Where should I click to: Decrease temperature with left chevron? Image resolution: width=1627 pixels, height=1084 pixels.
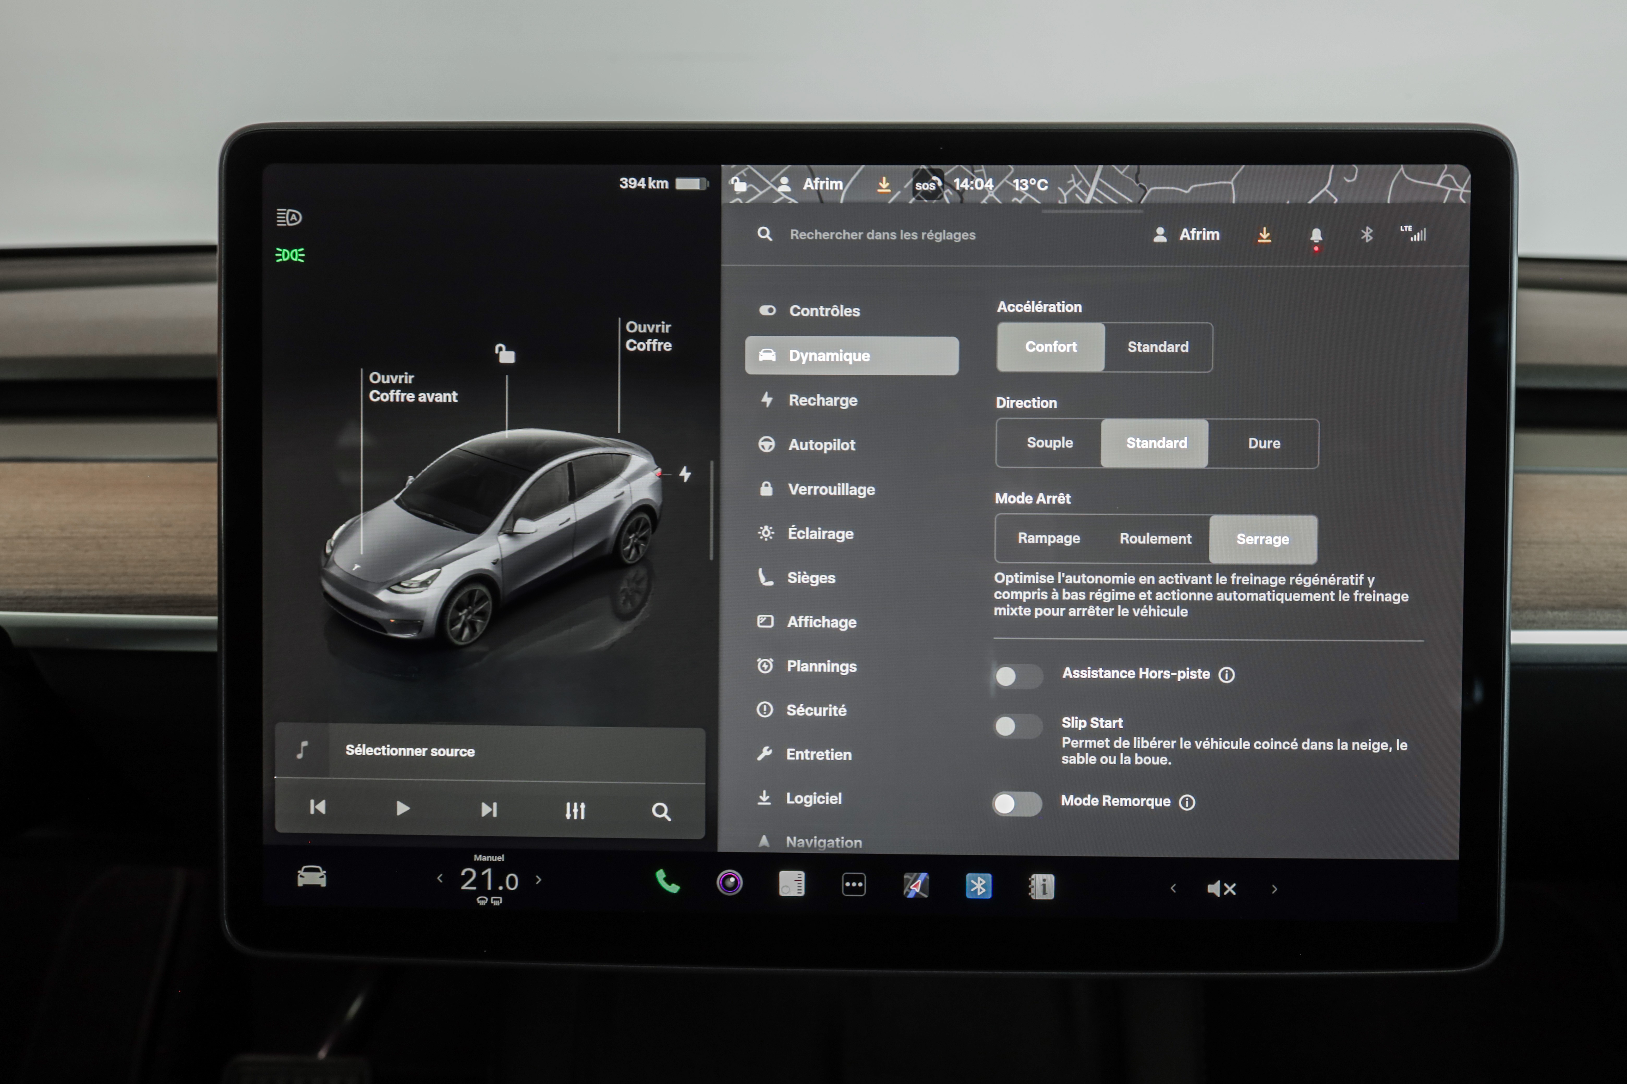[440, 879]
